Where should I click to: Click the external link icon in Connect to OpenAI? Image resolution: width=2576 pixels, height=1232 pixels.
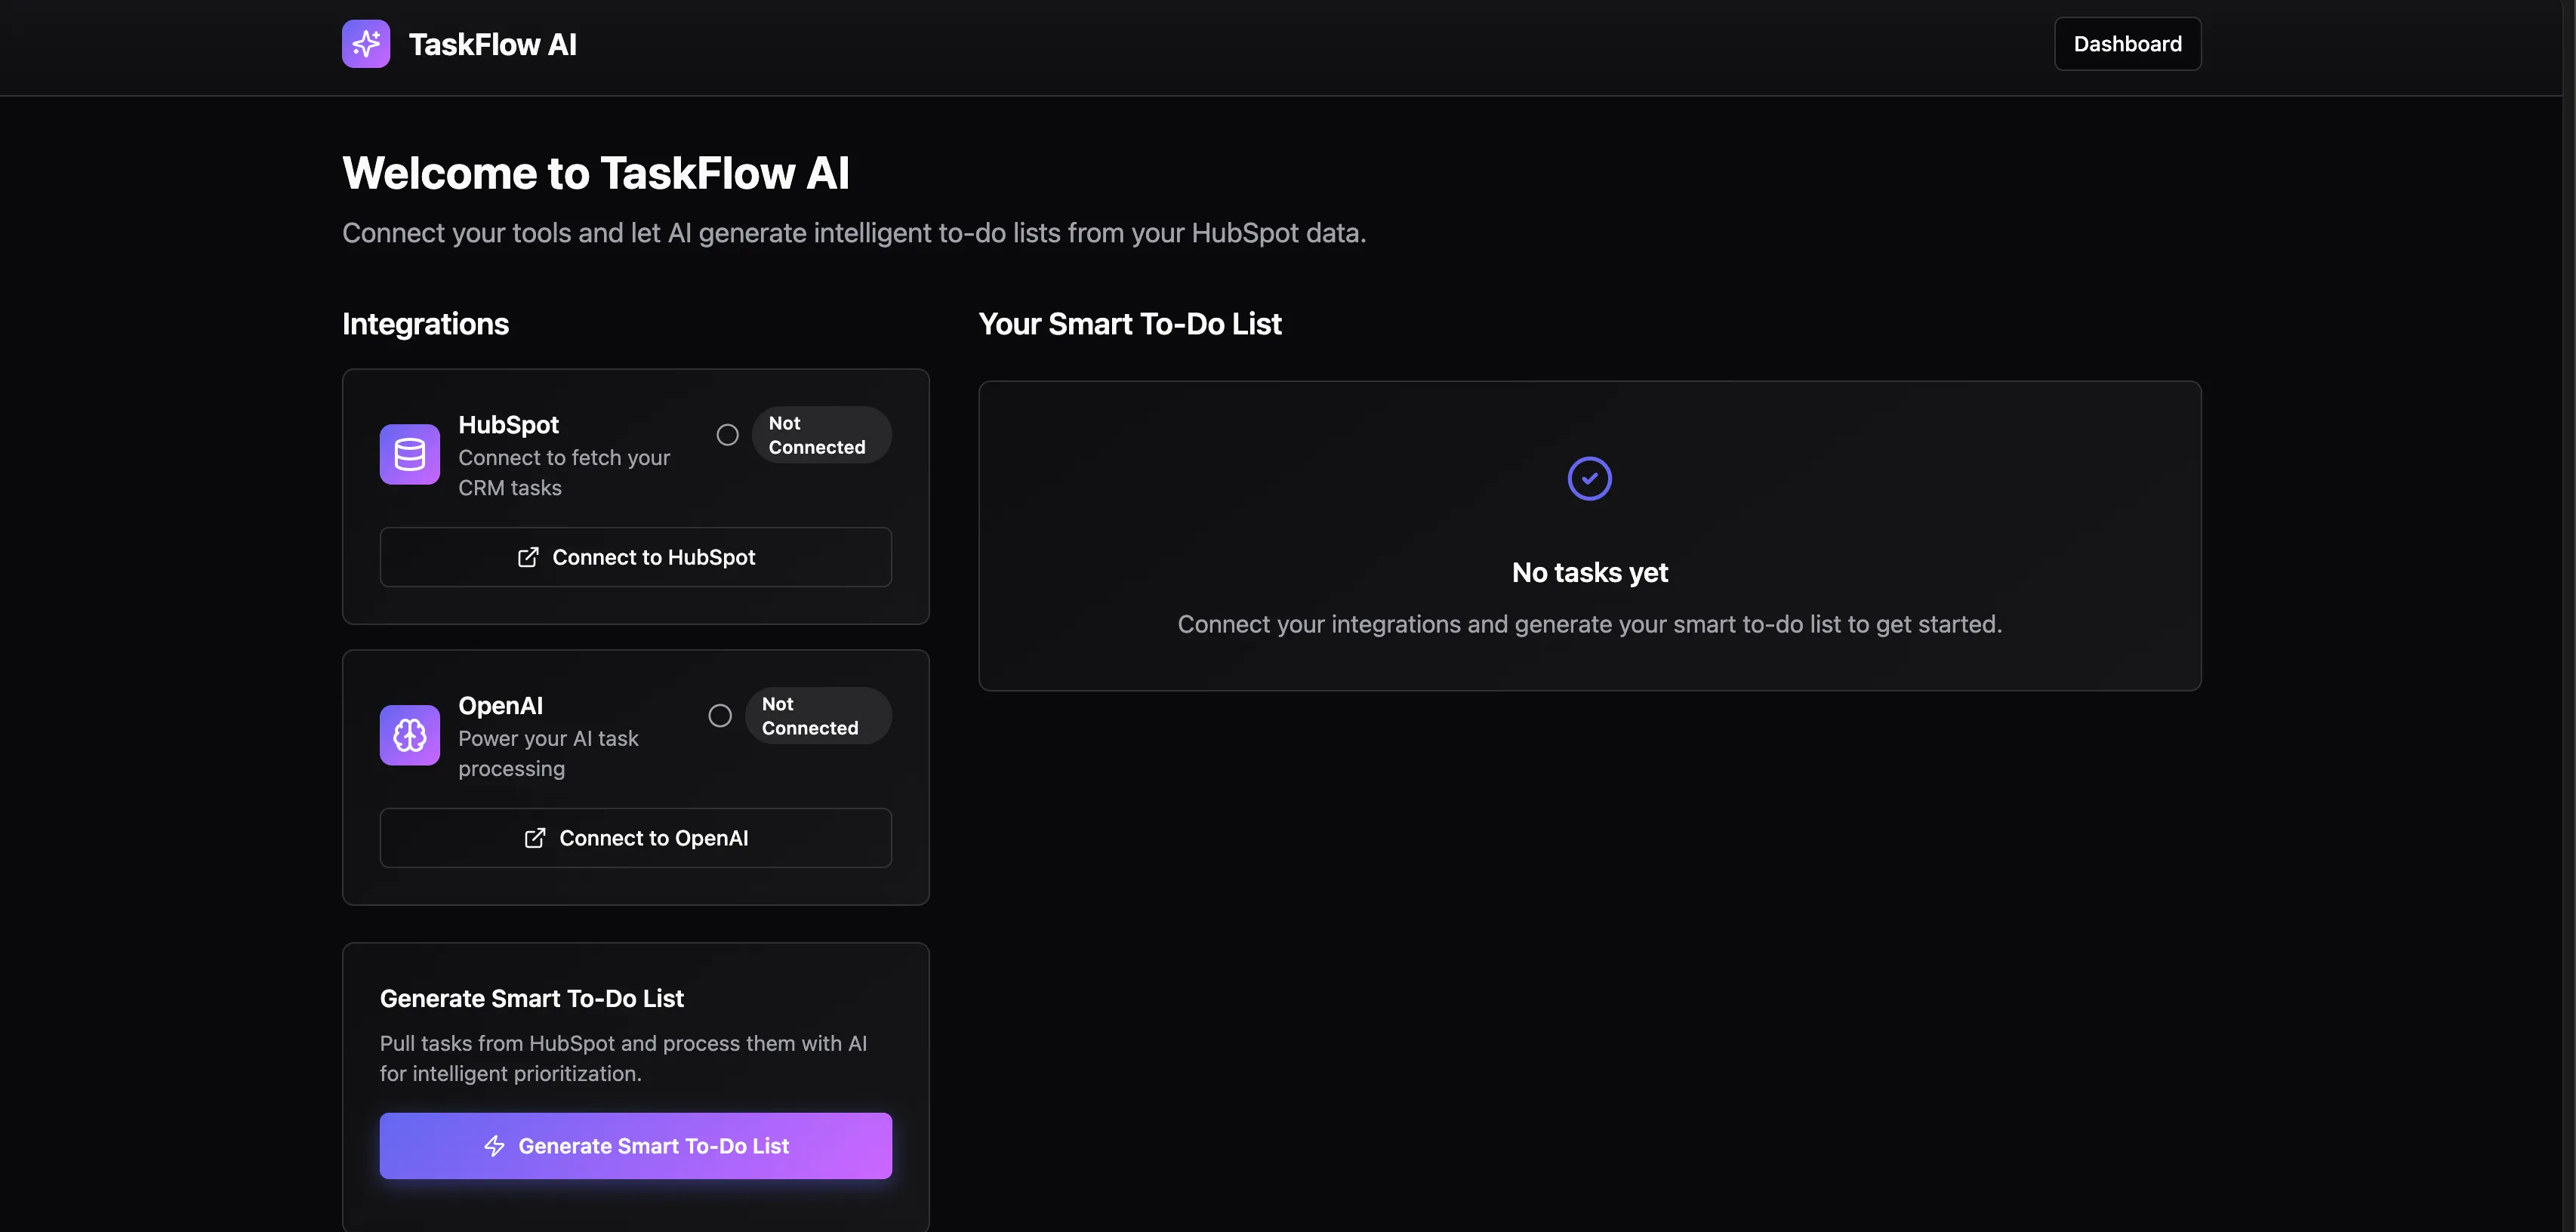coord(535,838)
